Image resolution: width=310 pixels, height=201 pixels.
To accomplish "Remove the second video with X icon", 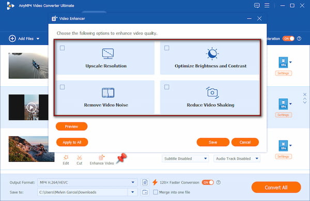I will point(305,94).
